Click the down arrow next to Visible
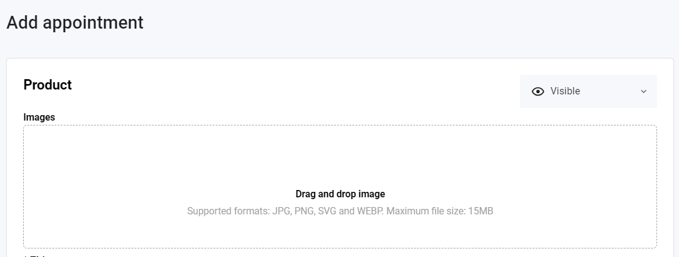The image size is (679, 257). [644, 91]
